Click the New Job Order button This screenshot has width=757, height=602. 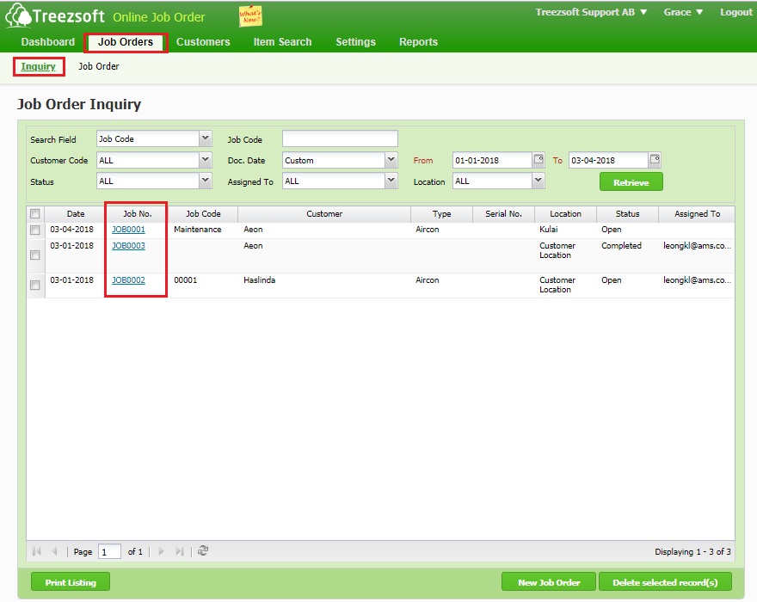(549, 582)
